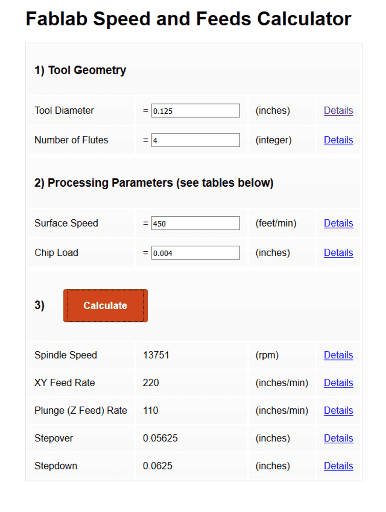This screenshot has height=512, width=386.
Task: Open the Chip Load Details link
Action: click(338, 253)
